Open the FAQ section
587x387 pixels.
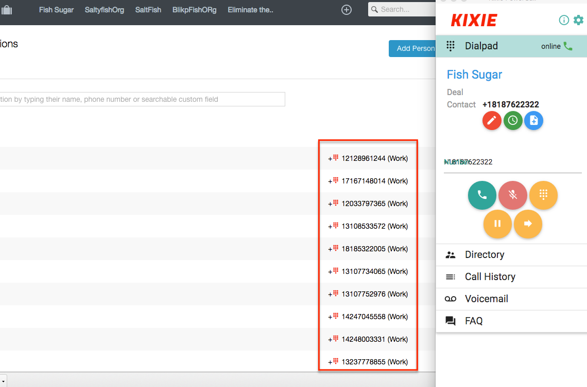pyautogui.click(x=474, y=321)
